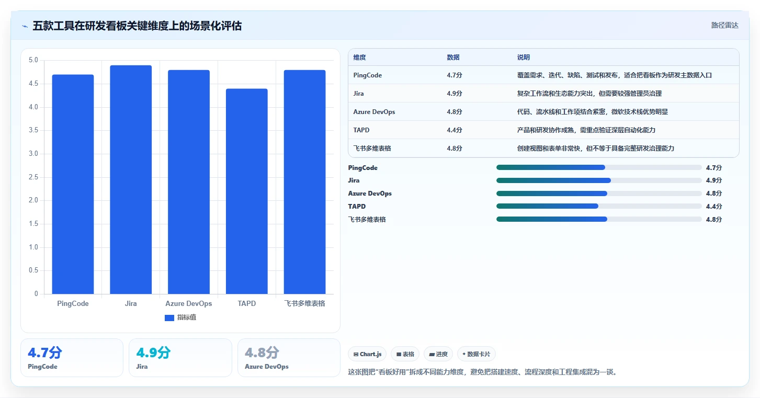Click the 维度 column header
This screenshot has height=398, width=760.
(x=359, y=58)
